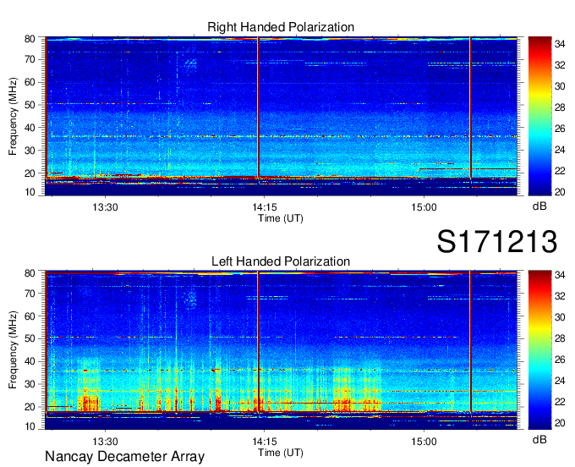Viewport: 575px width, 467px height.
Task: Click the 14:15 tick of the right-handed plot
Action: (x=265, y=207)
